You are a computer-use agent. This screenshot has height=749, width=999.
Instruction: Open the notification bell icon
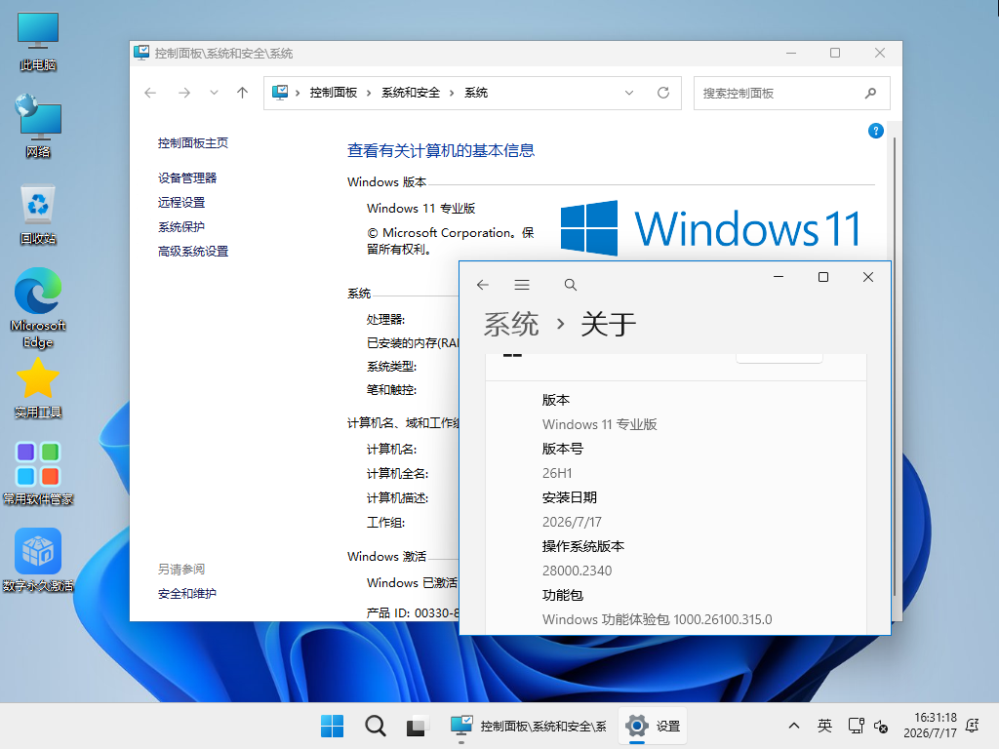coord(973,726)
